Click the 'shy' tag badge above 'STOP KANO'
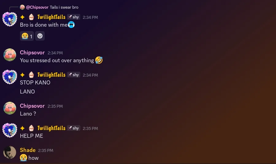The height and width of the screenshot is (164, 276). pyautogui.click(x=74, y=75)
